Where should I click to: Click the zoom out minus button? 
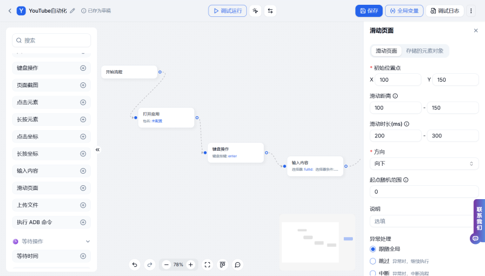166,264
